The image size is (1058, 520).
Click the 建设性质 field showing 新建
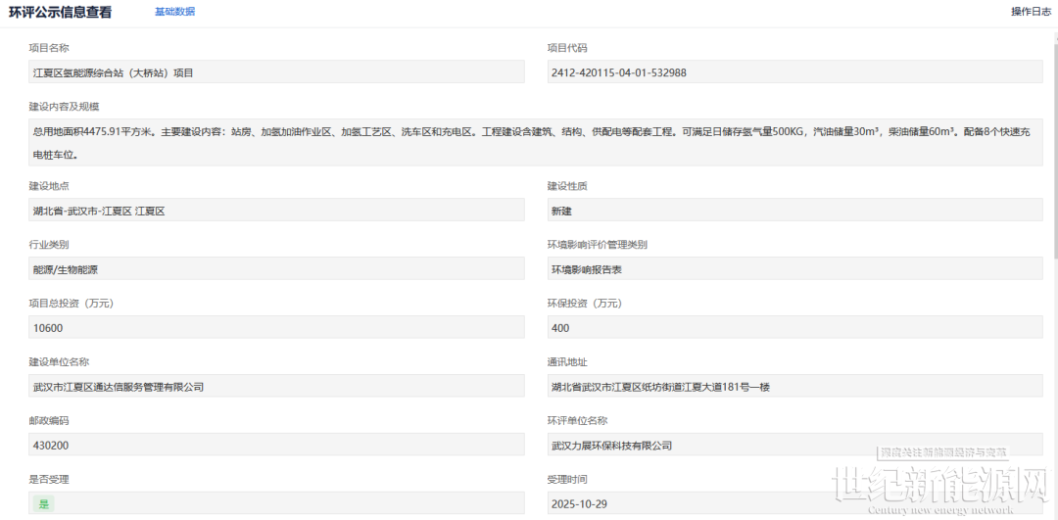tap(794, 211)
